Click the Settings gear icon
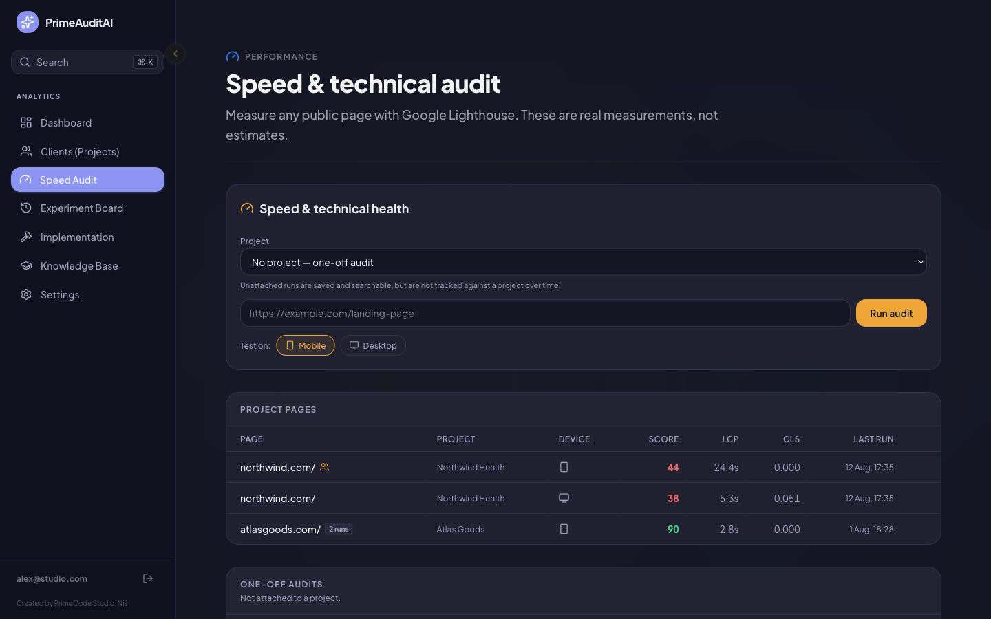 pos(26,294)
